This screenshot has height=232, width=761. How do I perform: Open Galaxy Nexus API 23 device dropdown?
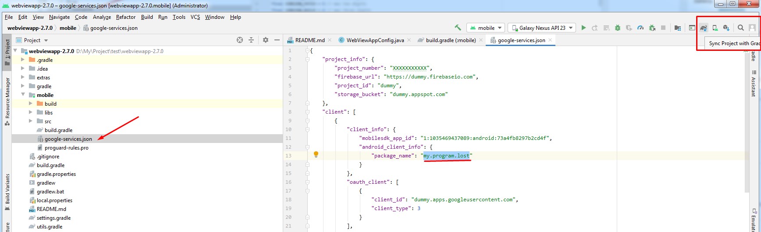[542, 28]
